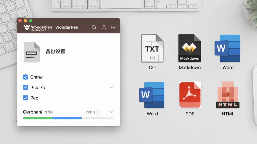Open the user account icon
Image resolution: width=257 pixels, height=144 pixels.
(x=104, y=27)
